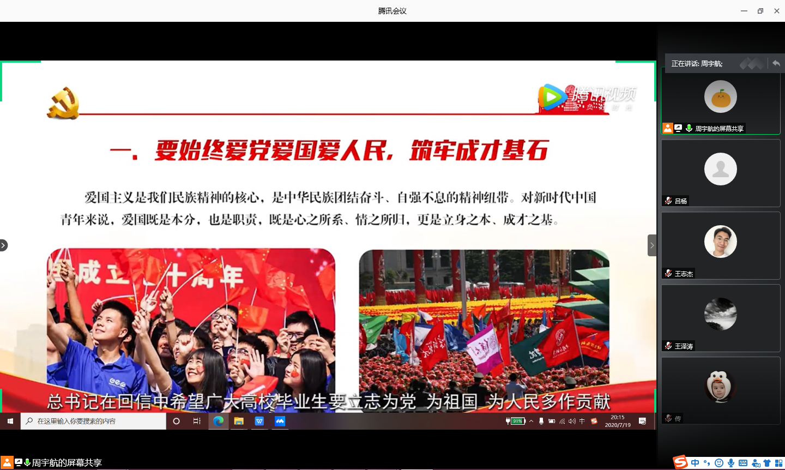Click the Sogou input icon in the system tray
The image size is (785, 470).
click(x=594, y=421)
